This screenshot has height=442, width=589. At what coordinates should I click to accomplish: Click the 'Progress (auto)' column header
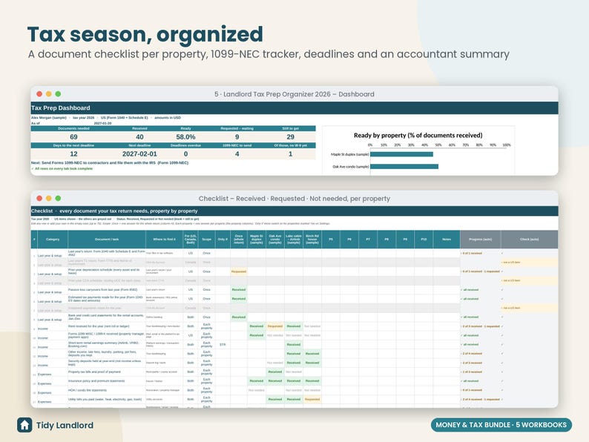point(481,240)
